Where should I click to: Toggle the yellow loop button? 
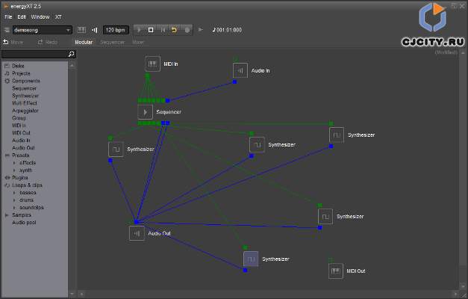pyautogui.click(x=175, y=30)
